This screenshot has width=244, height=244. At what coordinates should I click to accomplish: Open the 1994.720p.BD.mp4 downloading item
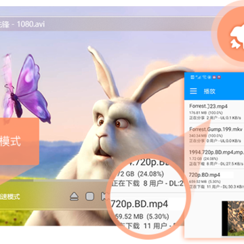214,157
